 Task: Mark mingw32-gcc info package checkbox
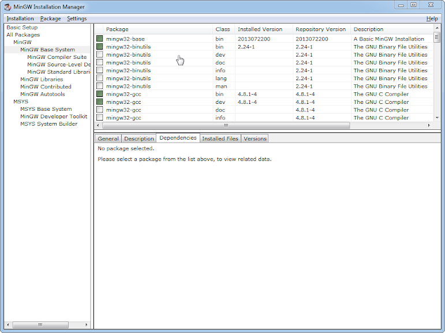[100, 117]
